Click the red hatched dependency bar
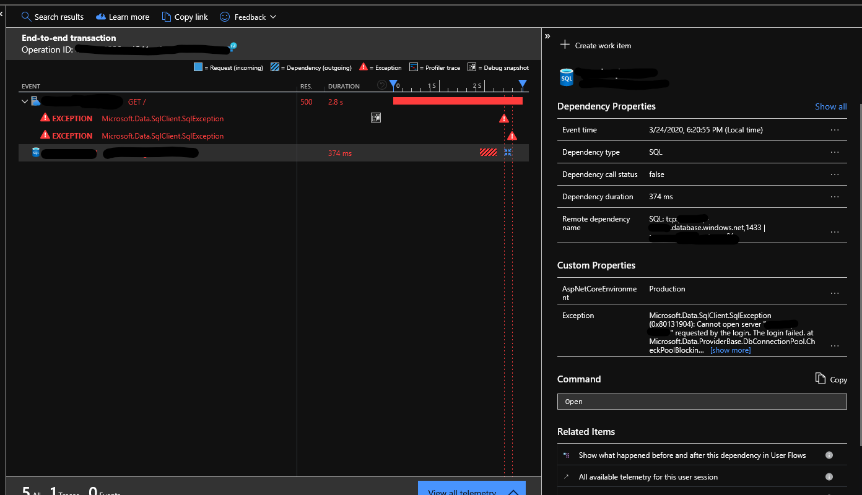This screenshot has height=495, width=862. [x=488, y=152]
